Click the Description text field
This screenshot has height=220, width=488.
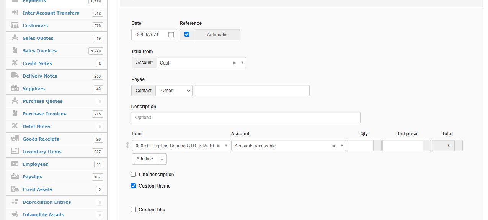(246, 118)
